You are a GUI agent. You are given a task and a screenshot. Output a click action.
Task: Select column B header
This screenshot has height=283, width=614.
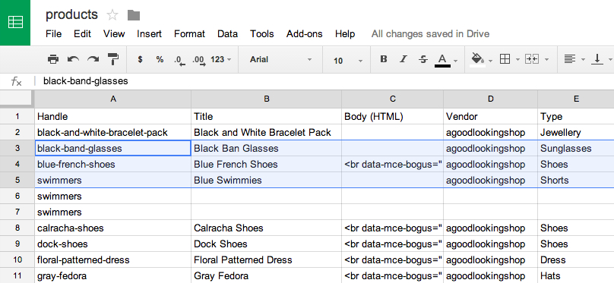(x=266, y=99)
